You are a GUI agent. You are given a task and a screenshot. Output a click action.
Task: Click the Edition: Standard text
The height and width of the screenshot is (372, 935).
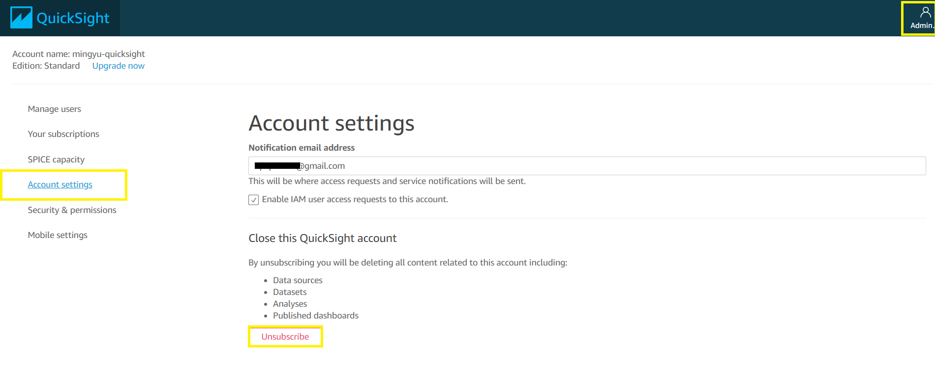point(46,66)
